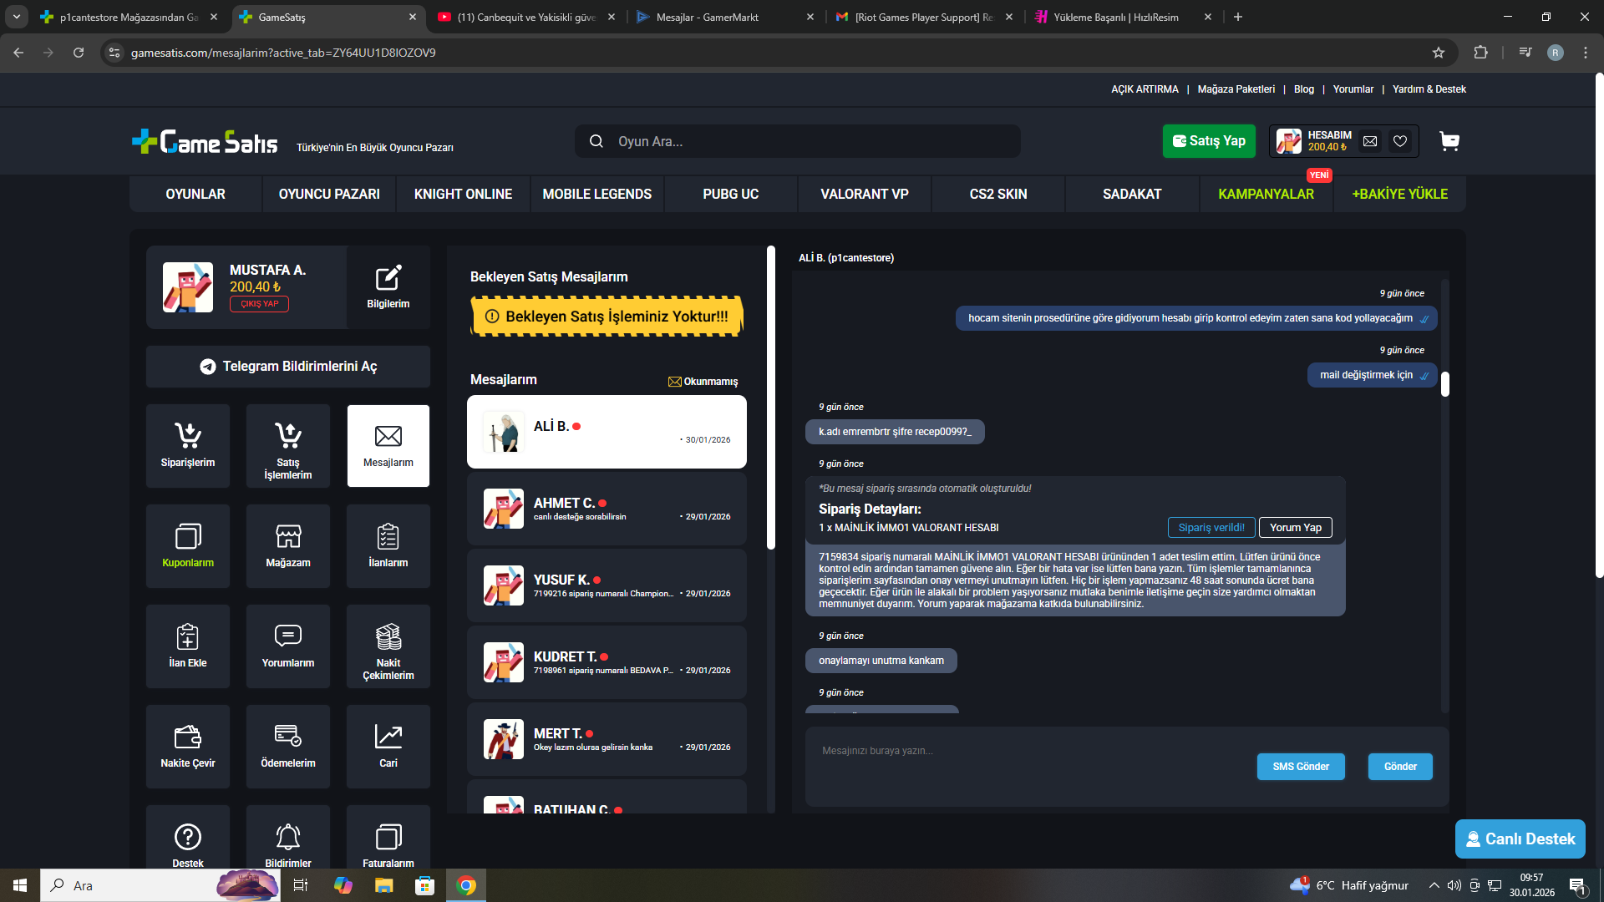Open the AHMET C. conversation

click(607, 509)
